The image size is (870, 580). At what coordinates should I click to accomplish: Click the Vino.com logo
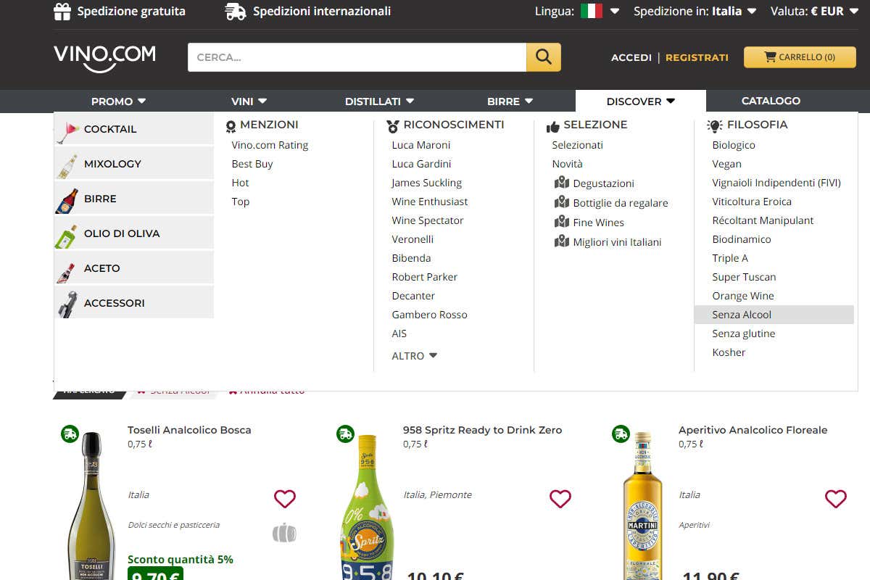tap(104, 57)
